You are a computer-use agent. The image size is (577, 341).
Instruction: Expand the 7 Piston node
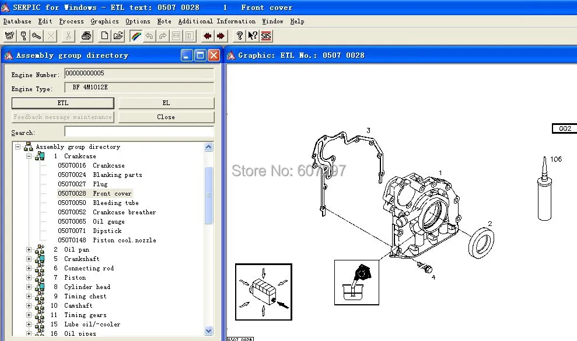(29, 278)
